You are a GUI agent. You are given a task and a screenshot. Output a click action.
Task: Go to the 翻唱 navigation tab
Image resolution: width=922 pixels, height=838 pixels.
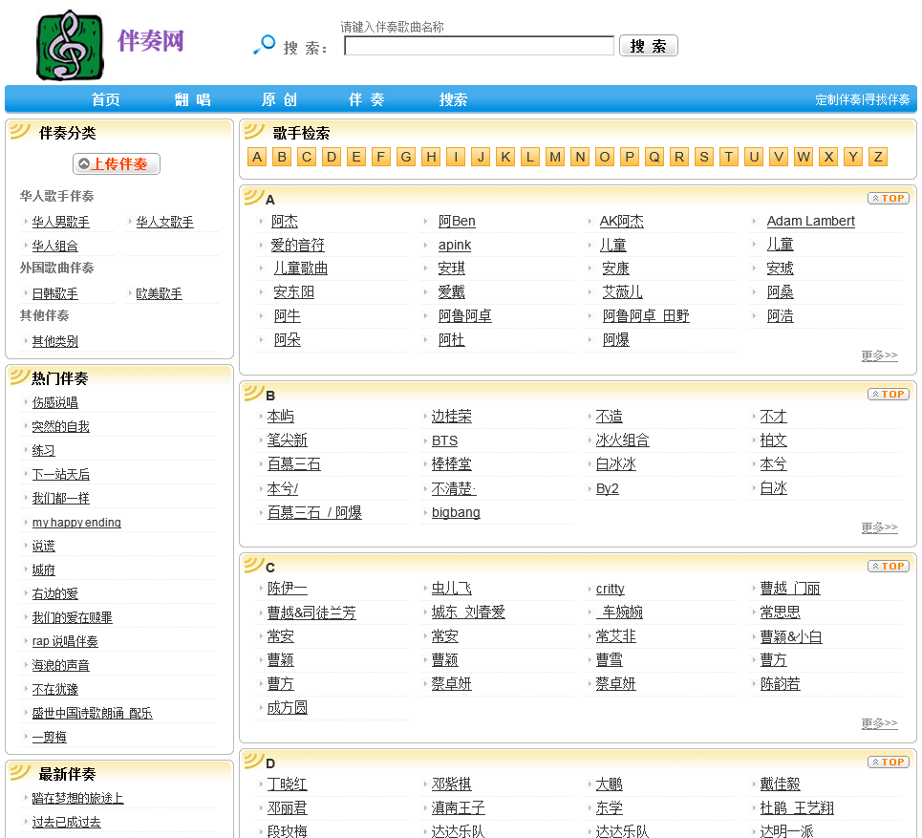[x=192, y=99]
